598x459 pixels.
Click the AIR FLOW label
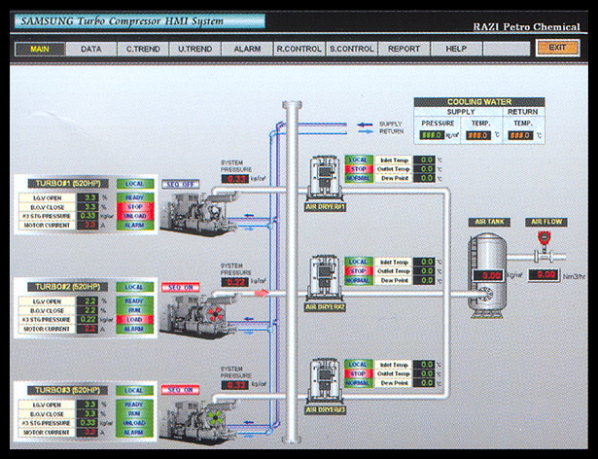pos(546,222)
